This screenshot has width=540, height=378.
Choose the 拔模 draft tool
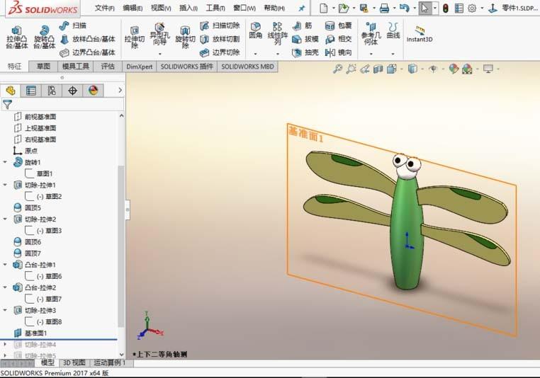click(x=305, y=39)
